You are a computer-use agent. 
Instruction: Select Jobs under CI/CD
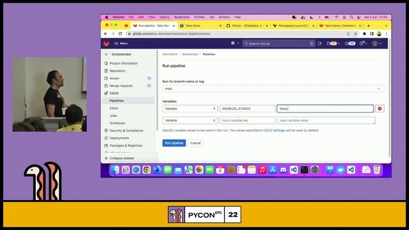(x=113, y=116)
